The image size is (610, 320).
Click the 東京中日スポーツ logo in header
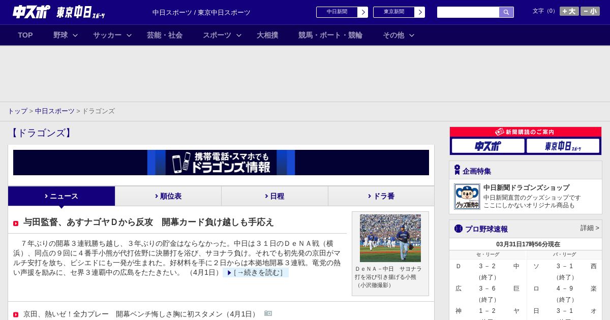[81, 12]
